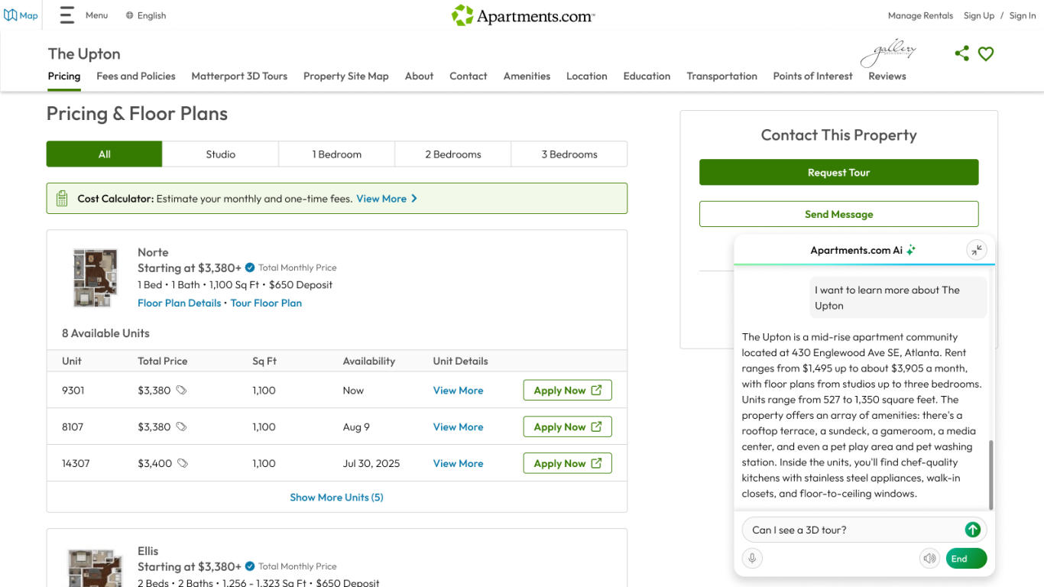Minimize the Apartments.com AI chat panel
Screen dimensions: 1044x587
977,250
